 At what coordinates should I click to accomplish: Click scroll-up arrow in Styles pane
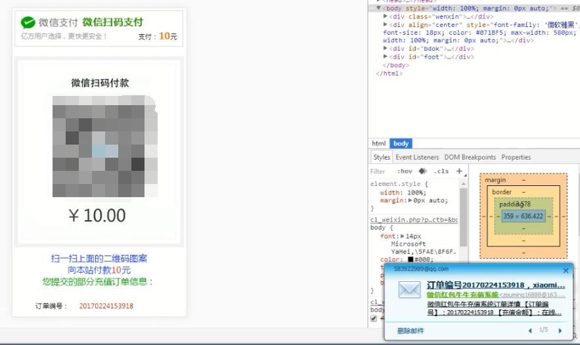463,183
